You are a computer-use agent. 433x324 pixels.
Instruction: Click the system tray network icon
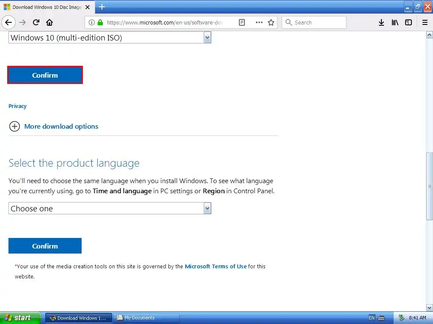coord(401,318)
